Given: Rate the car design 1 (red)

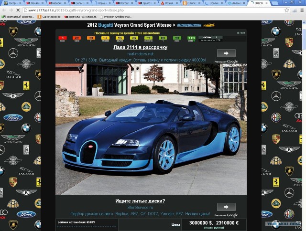Looking at the screenshot, I should (63, 39).
